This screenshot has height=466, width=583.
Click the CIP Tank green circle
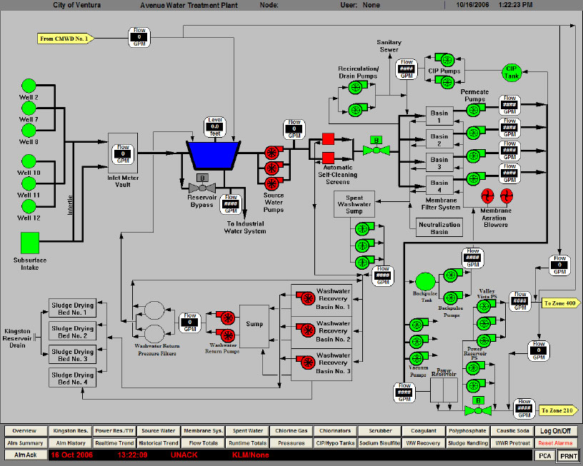coord(512,73)
